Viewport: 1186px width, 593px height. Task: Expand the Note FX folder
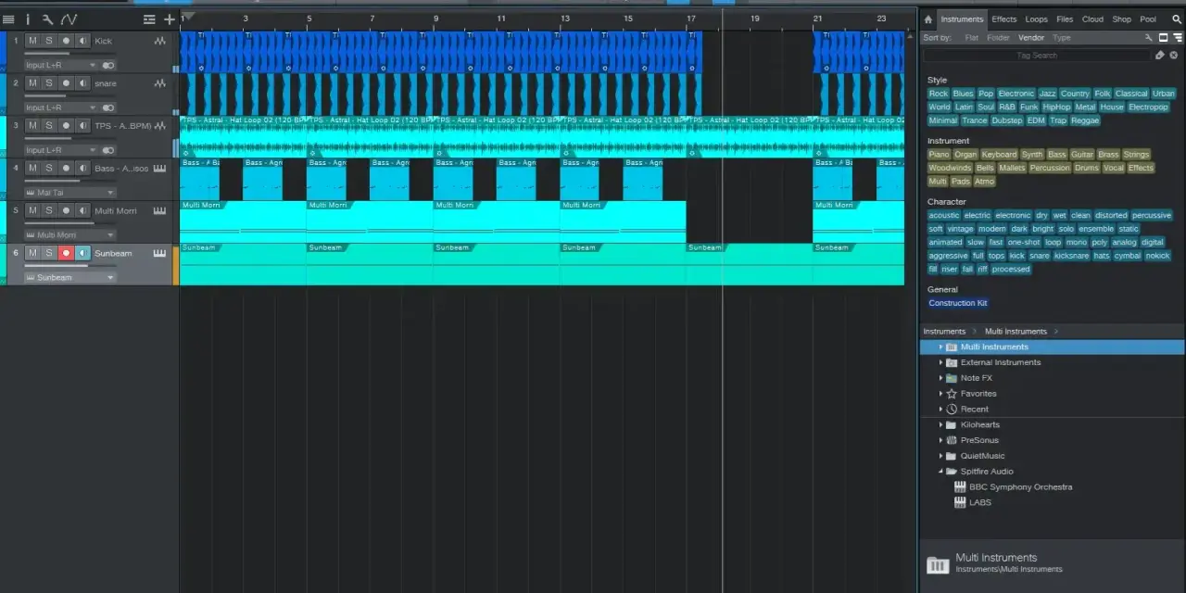tap(940, 378)
